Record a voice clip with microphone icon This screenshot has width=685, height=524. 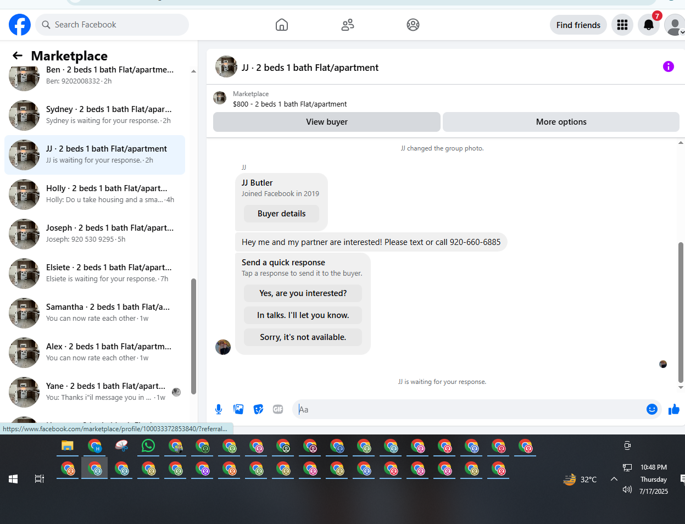pyautogui.click(x=219, y=409)
